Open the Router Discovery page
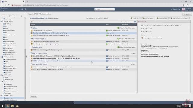Screen dimensions: 193x108 coord(9,50)
